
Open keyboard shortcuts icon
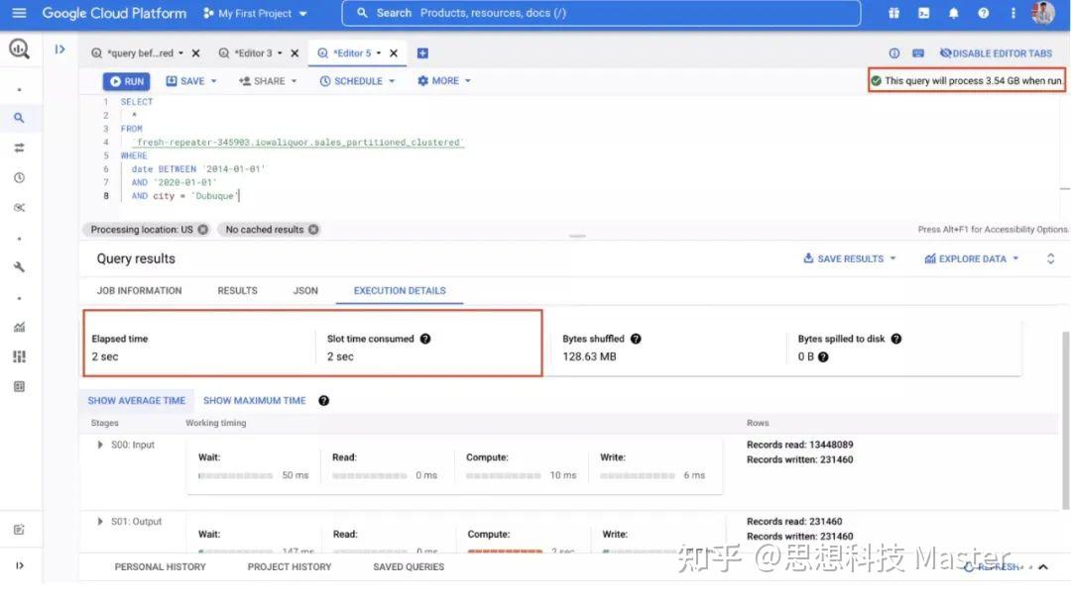[918, 53]
